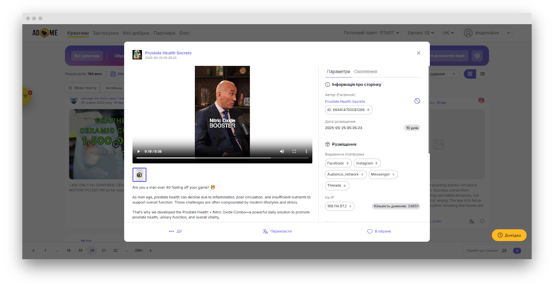Mute the video volume
Image resolution: width=554 pixels, height=291 pixels.
pyautogui.click(x=282, y=152)
